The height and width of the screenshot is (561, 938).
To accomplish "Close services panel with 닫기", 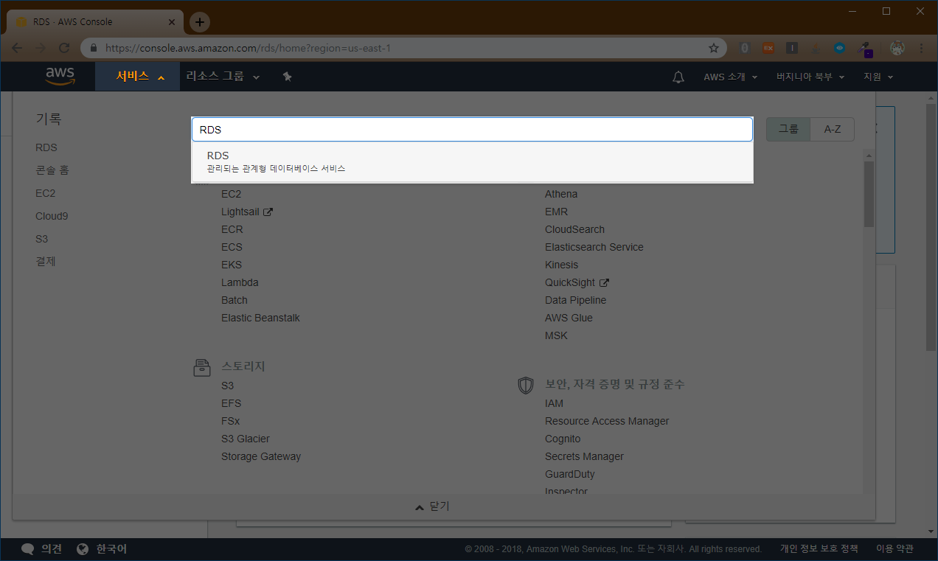I will (x=432, y=506).
